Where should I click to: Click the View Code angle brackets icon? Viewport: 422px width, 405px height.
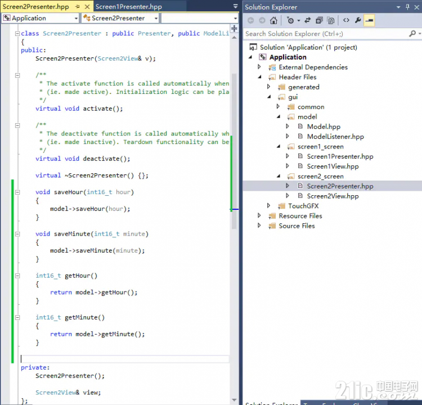coord(346,20)
